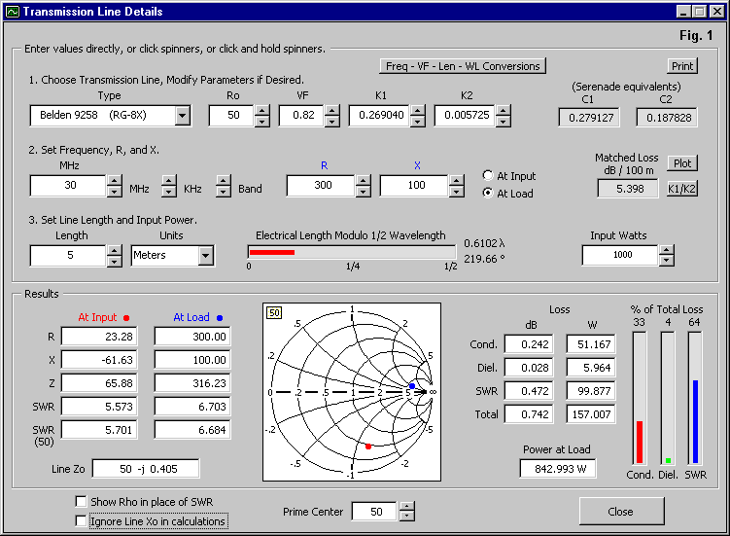Click K2 down spinner arrow
The image size is (730, 536).
tap(503, 122)
